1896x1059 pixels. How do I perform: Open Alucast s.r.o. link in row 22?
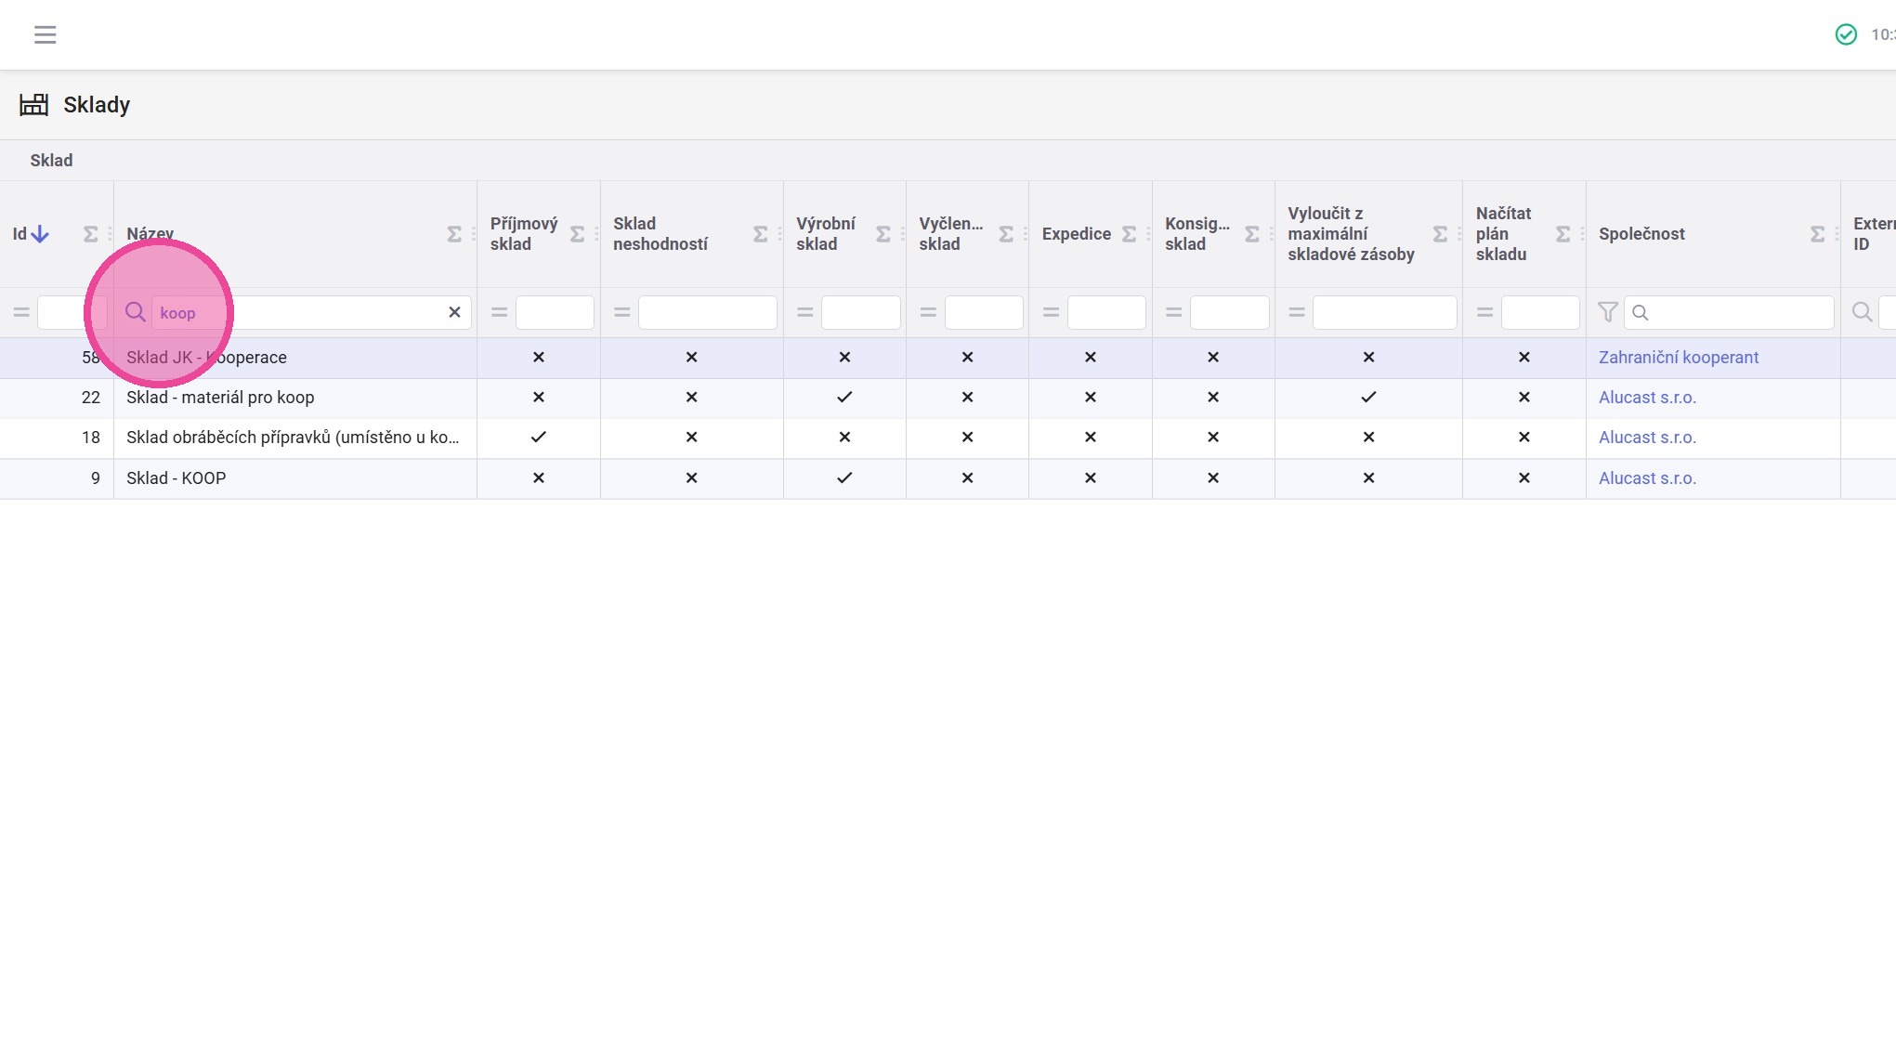(1647, 397)
